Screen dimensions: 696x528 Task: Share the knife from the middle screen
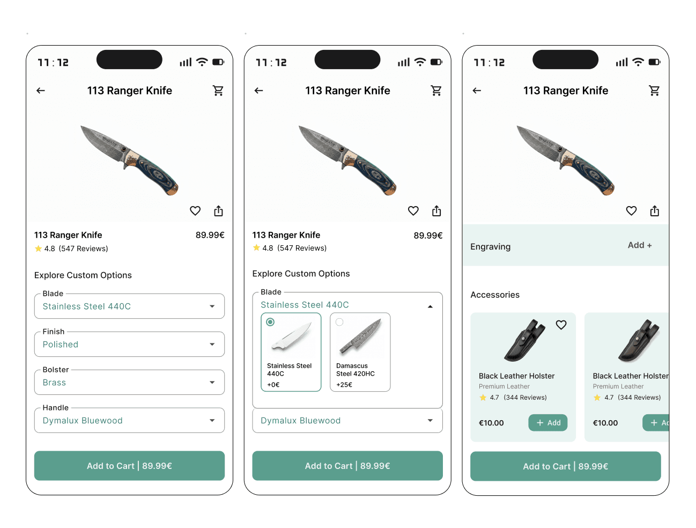[436, 211]
